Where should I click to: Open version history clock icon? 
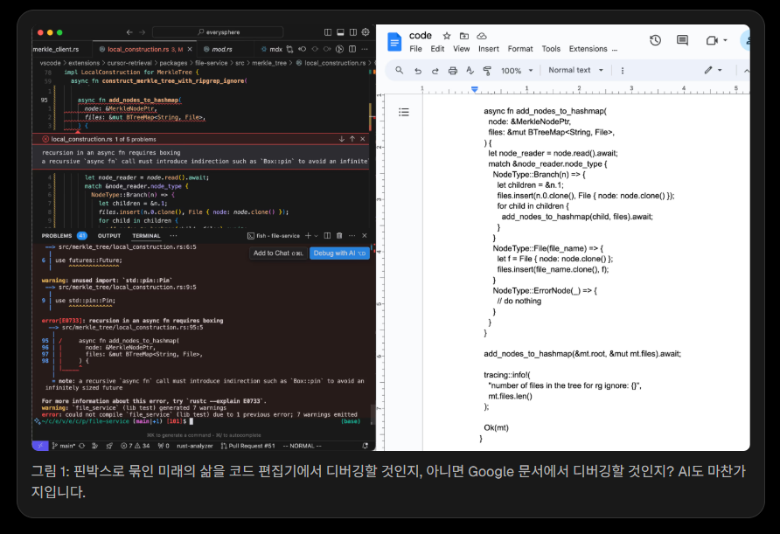(x=655, y=40)
